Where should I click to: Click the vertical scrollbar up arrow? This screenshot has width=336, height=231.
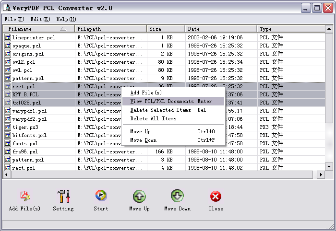(329, 29)
